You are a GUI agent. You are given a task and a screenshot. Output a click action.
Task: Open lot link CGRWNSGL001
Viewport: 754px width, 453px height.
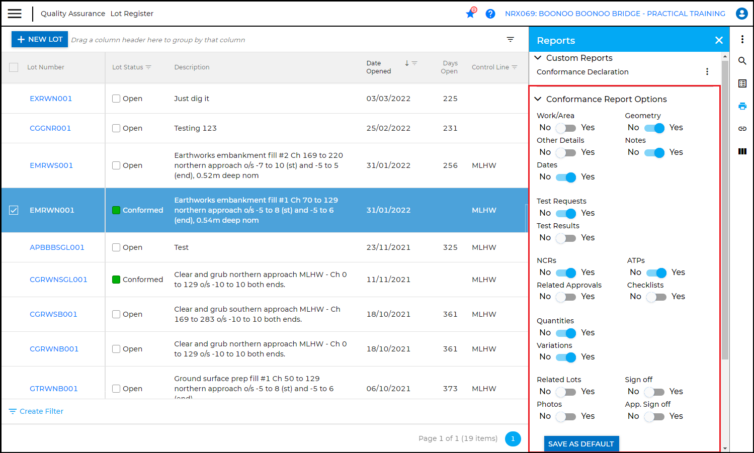[58, 280]
